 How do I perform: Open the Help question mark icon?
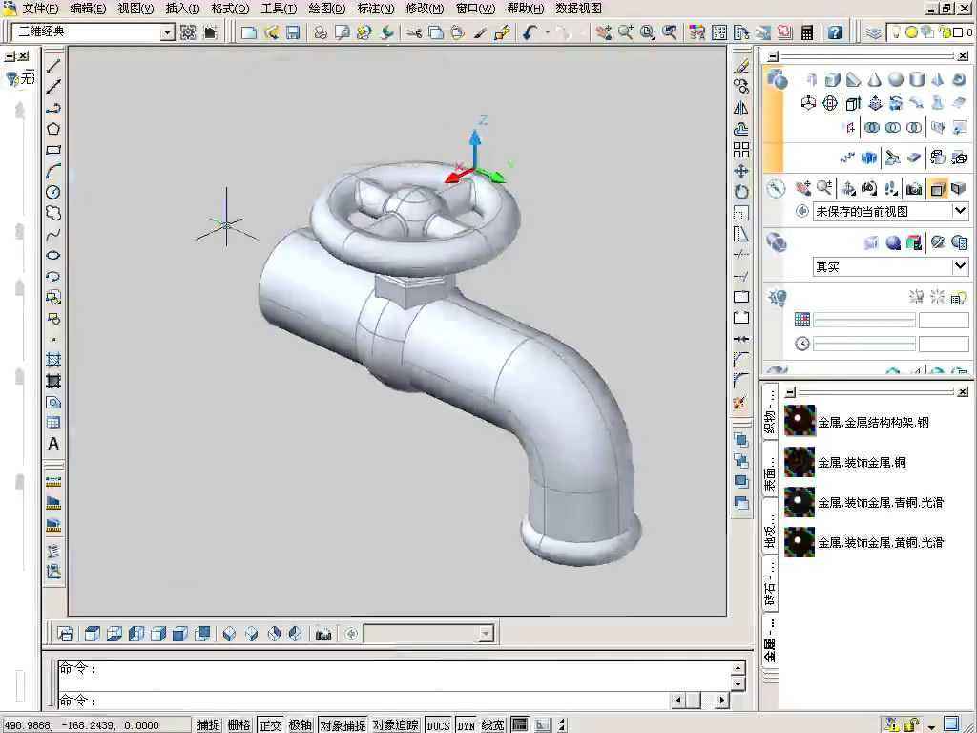pos(835,32)
